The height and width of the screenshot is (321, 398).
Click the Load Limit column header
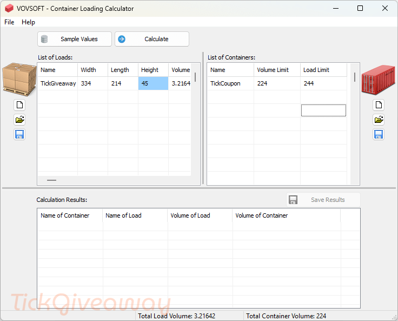[x=323, y=70]
